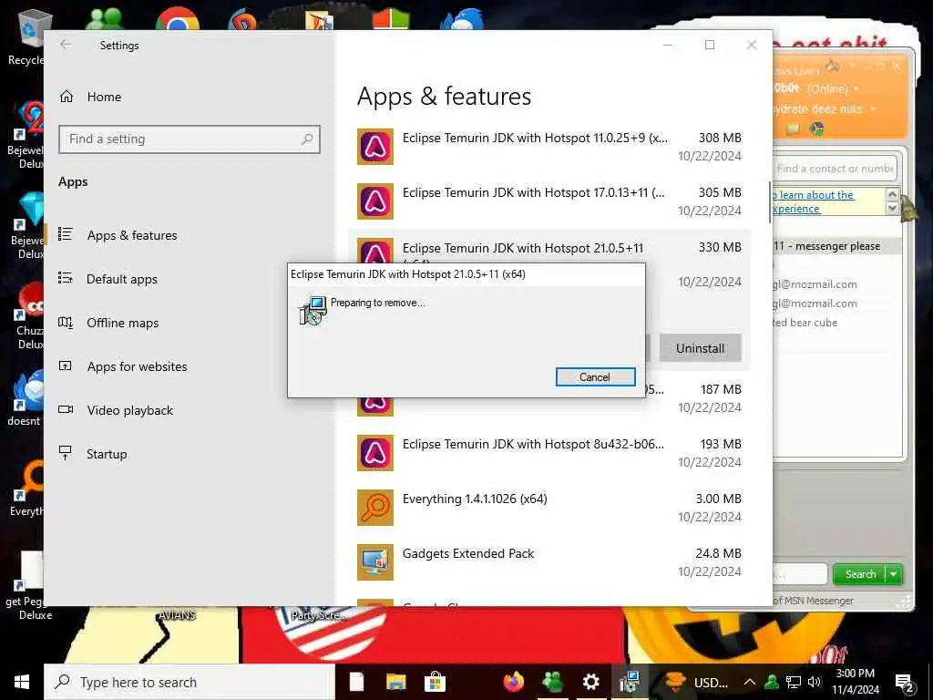Select Gadgets Extended Pack entry
The image size is (933, 700).
549,562
